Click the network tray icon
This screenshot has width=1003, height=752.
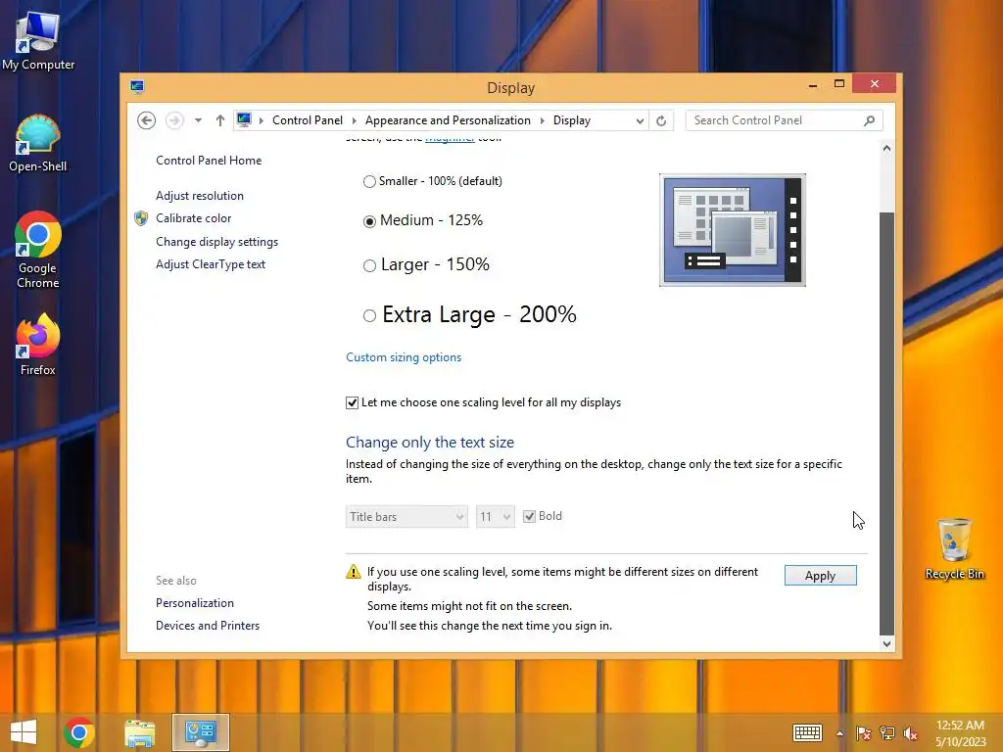(x=887, y=733)
